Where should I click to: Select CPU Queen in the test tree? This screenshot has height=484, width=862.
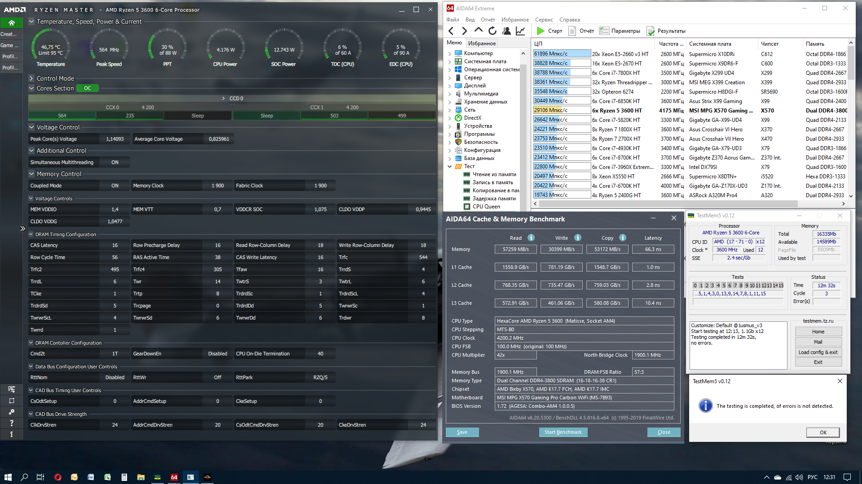[486, 207]
